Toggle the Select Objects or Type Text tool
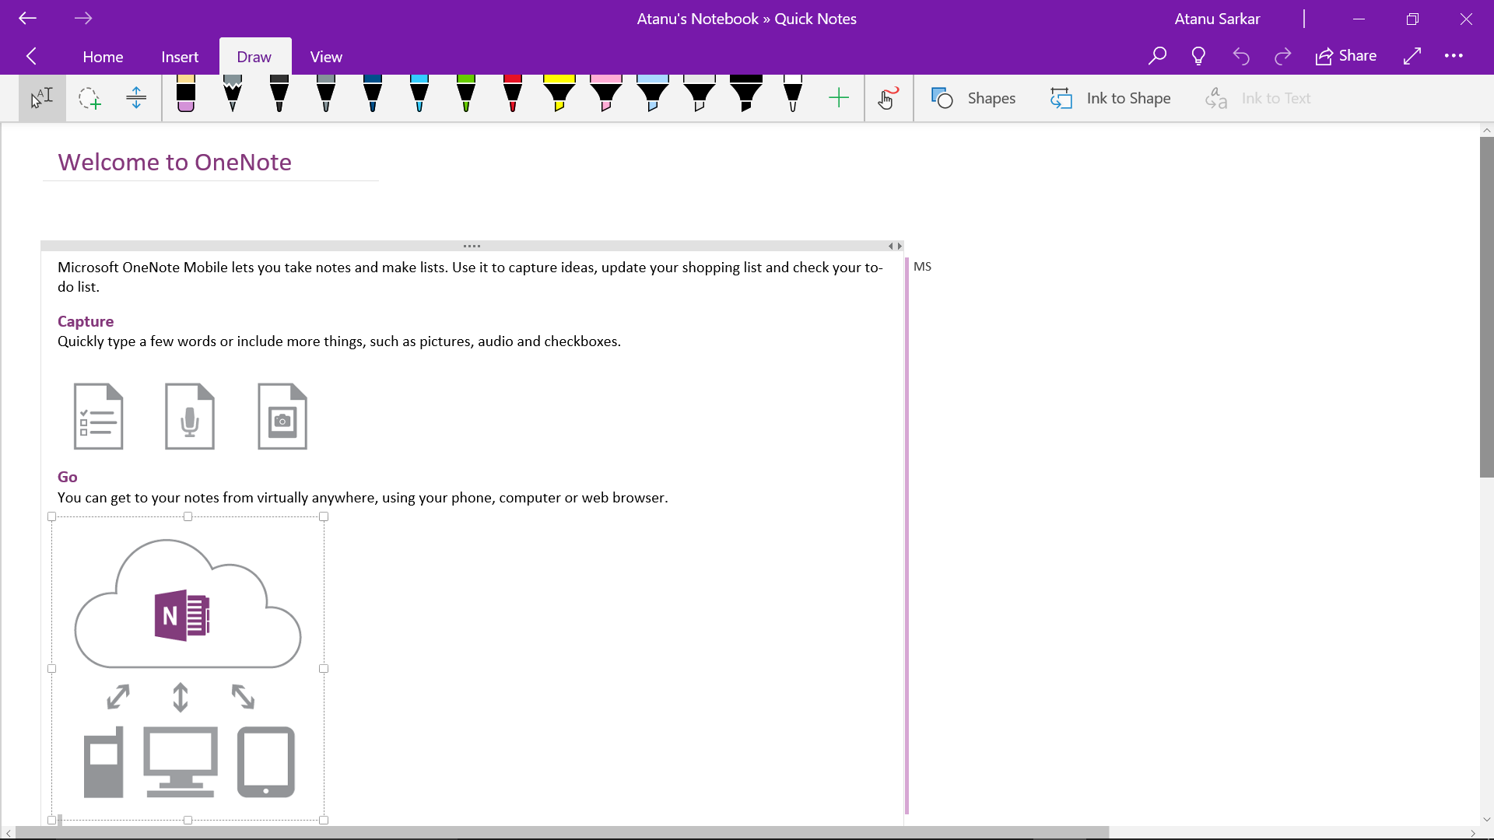Image resolution: width=1494 pixels, height=840 pixels. (42, 99)
